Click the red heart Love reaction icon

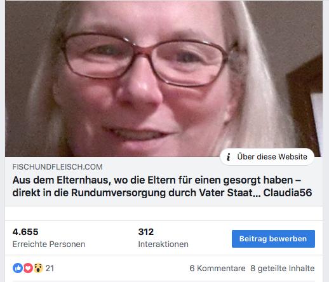[x=28, y=268]
